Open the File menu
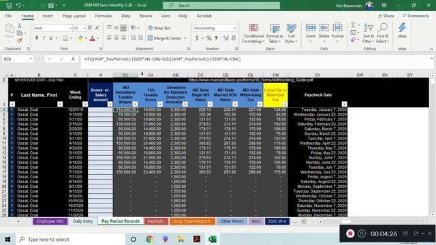 click(8, 16)
